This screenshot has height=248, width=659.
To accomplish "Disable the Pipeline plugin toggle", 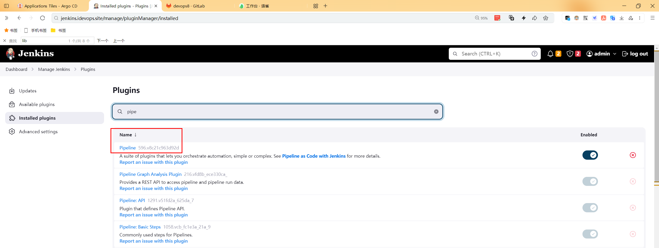I will tap(590, 155).
